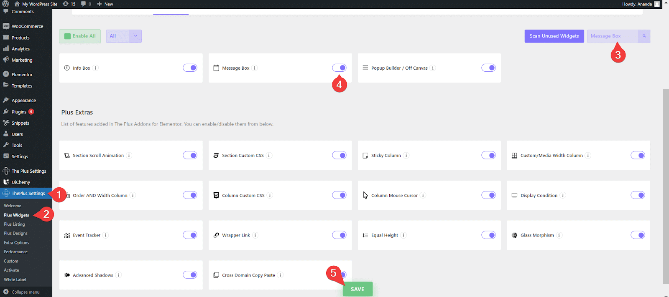Click the Event Tracker chart icon
Image resolution: width=669 pixels, height=297 pixels.
67,235
